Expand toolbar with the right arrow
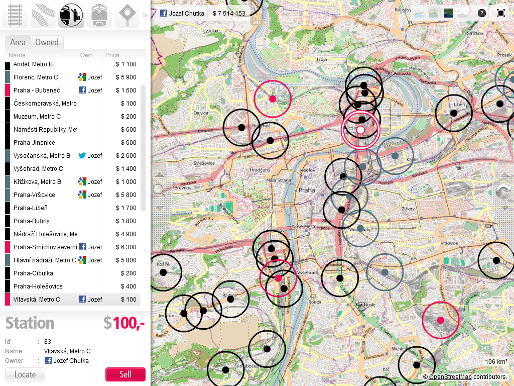 (x=146, y=16)
